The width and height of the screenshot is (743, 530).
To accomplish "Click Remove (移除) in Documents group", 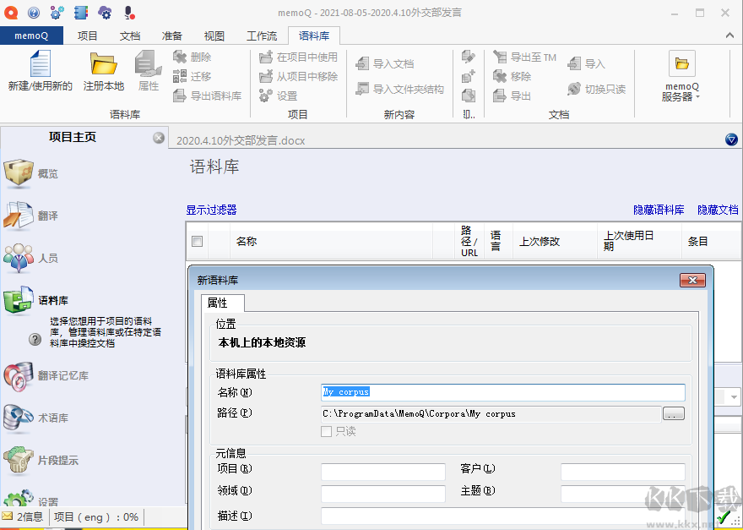I will (512, 76).
